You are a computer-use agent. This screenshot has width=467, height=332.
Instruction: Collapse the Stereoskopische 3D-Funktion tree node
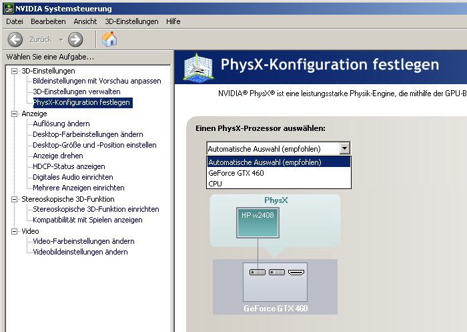14,199
